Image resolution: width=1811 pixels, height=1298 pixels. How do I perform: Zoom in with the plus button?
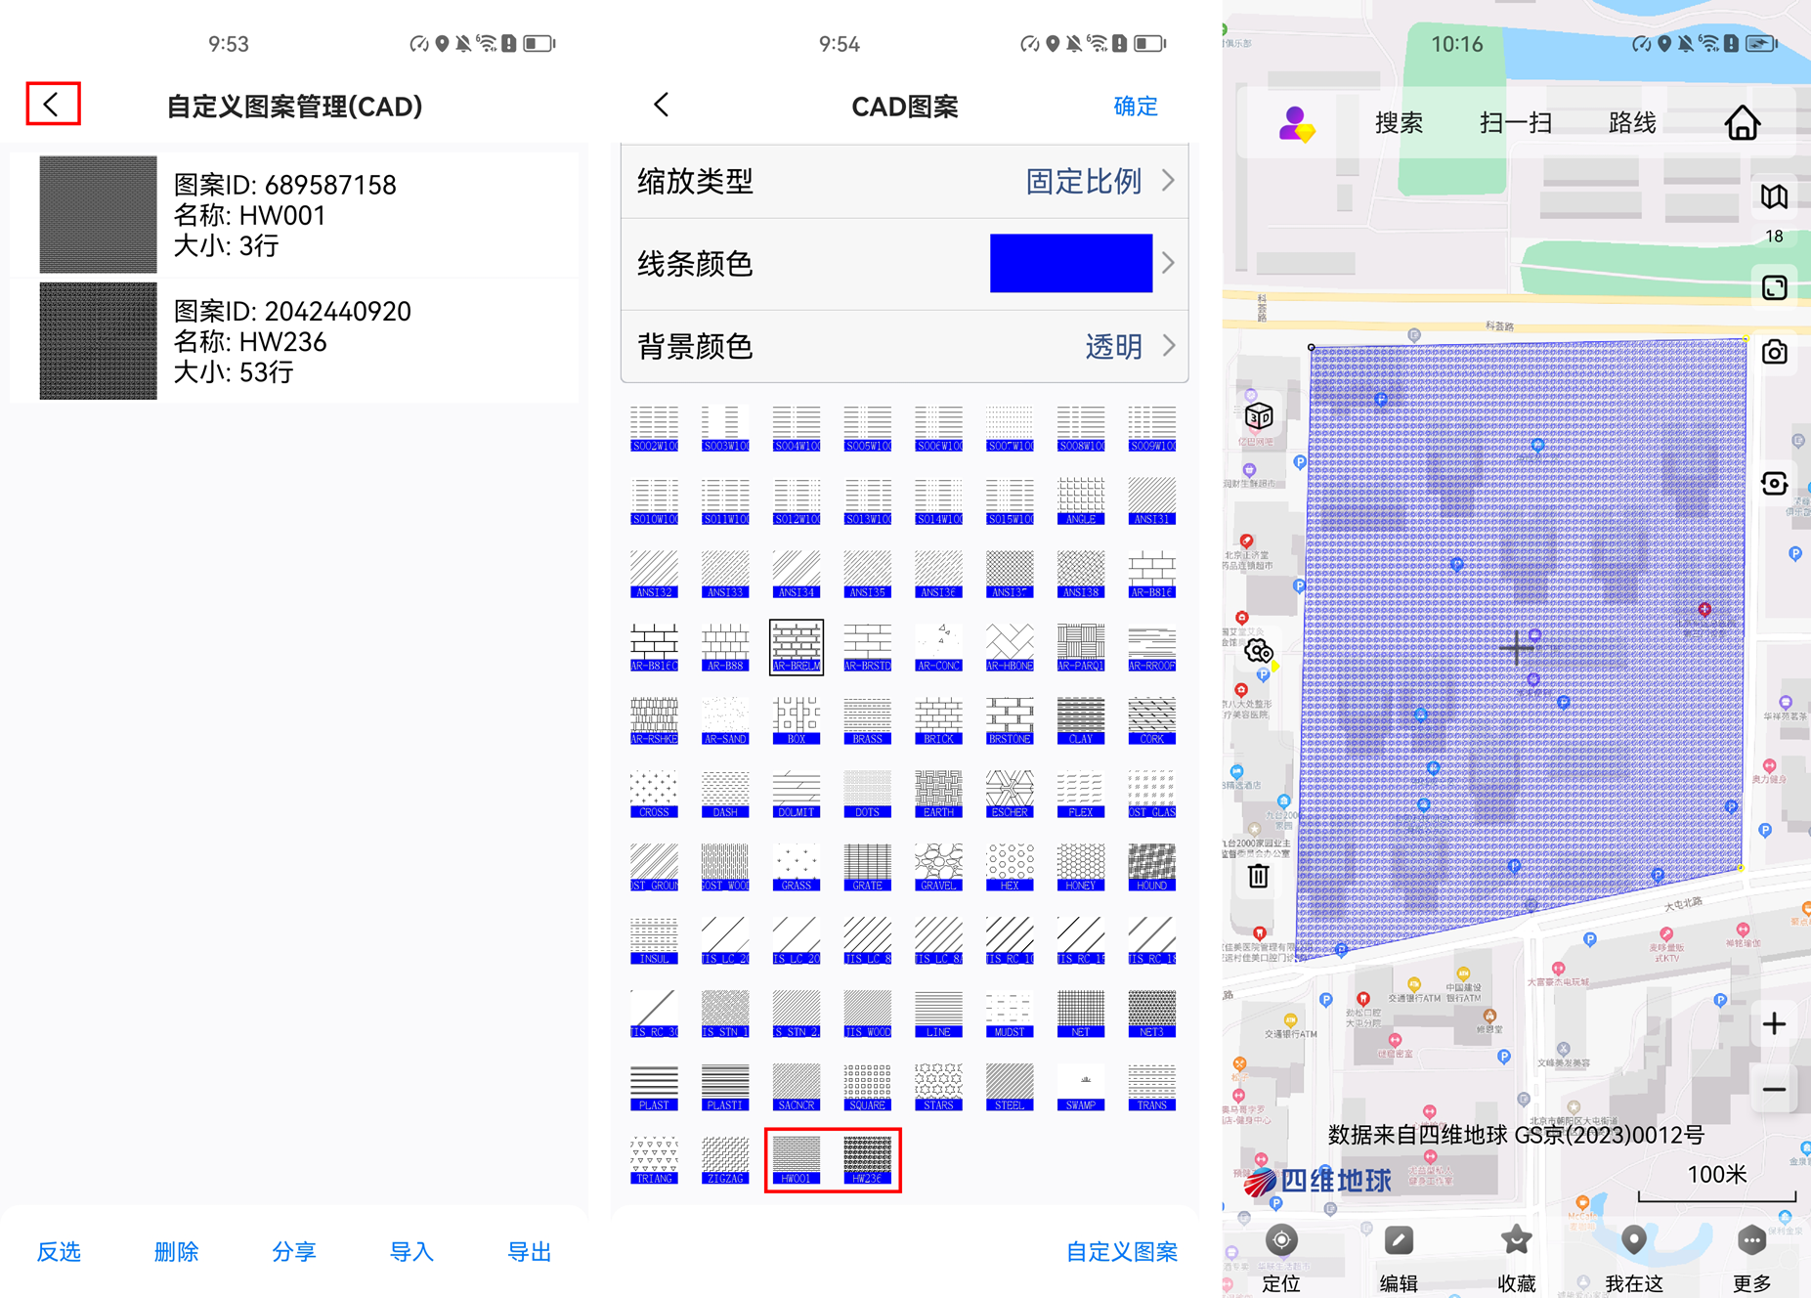[1774, 1024]
